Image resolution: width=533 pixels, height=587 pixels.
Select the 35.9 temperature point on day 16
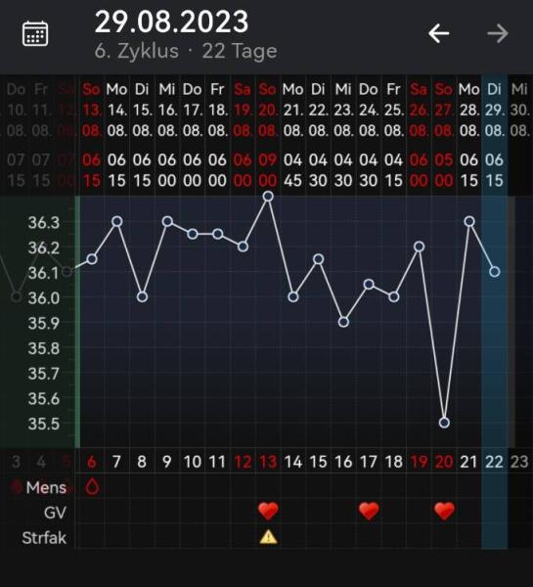[343, 322]
